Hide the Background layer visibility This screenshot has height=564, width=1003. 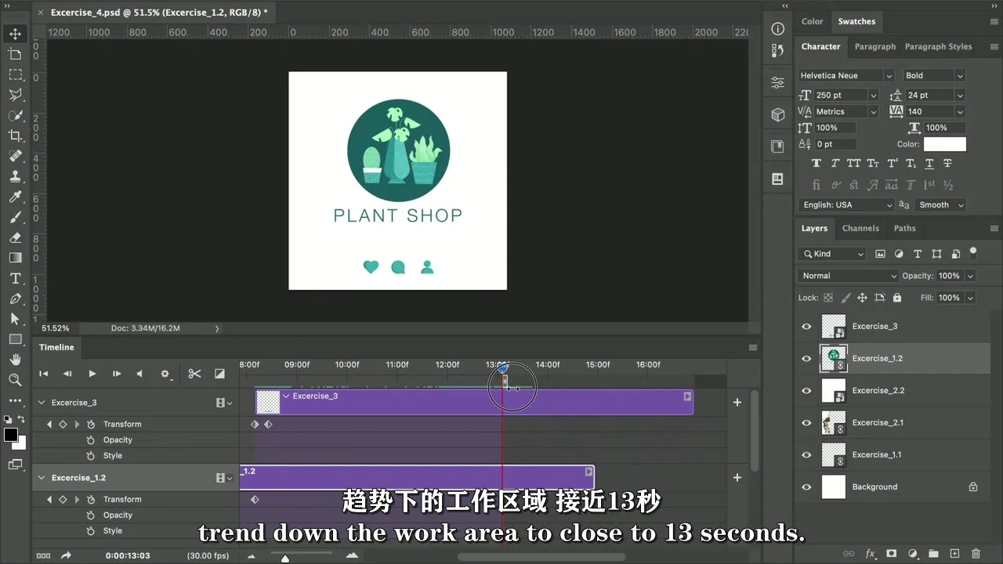click(x=806, y=487)
